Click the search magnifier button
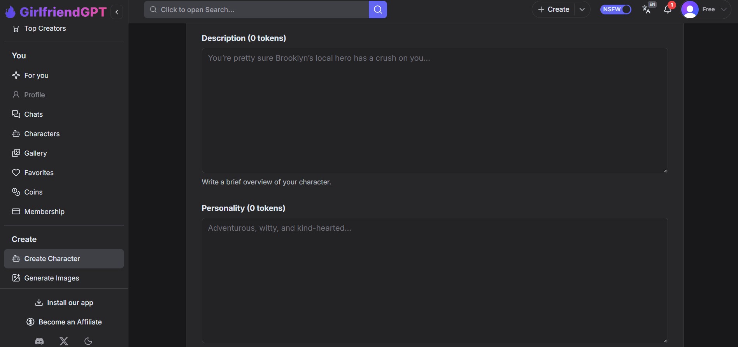Image resolution: width=738 pixels, height=347 pixels. pyautogui.click(x=378, y=10)
